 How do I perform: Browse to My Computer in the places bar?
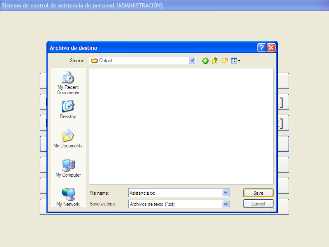[x=68, y=168]
